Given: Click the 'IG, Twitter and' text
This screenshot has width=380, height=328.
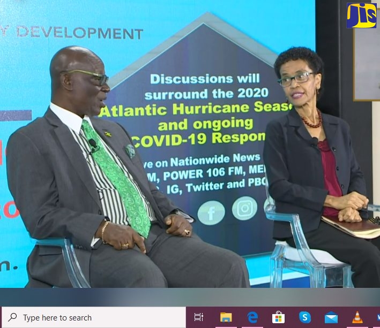Looking at the screenshot, I should (206, 187).
